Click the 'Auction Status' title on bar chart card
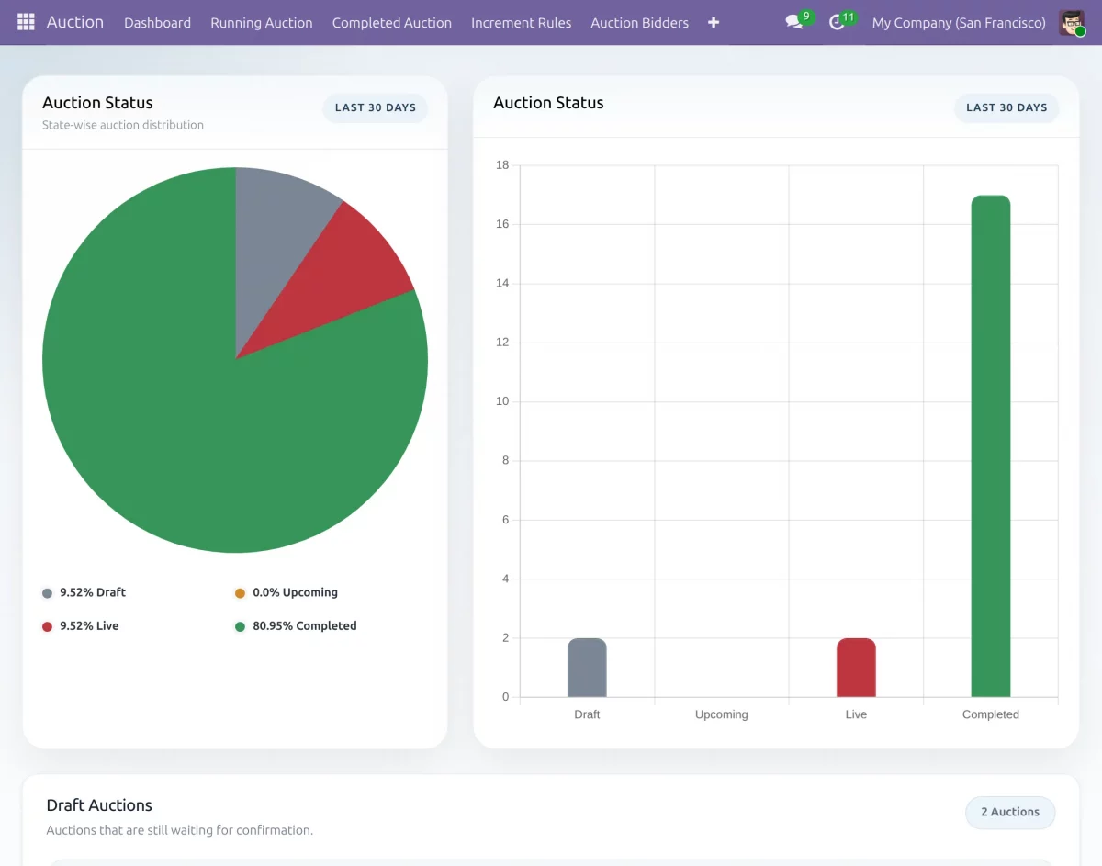1102x866 pixels. [548, 103]
